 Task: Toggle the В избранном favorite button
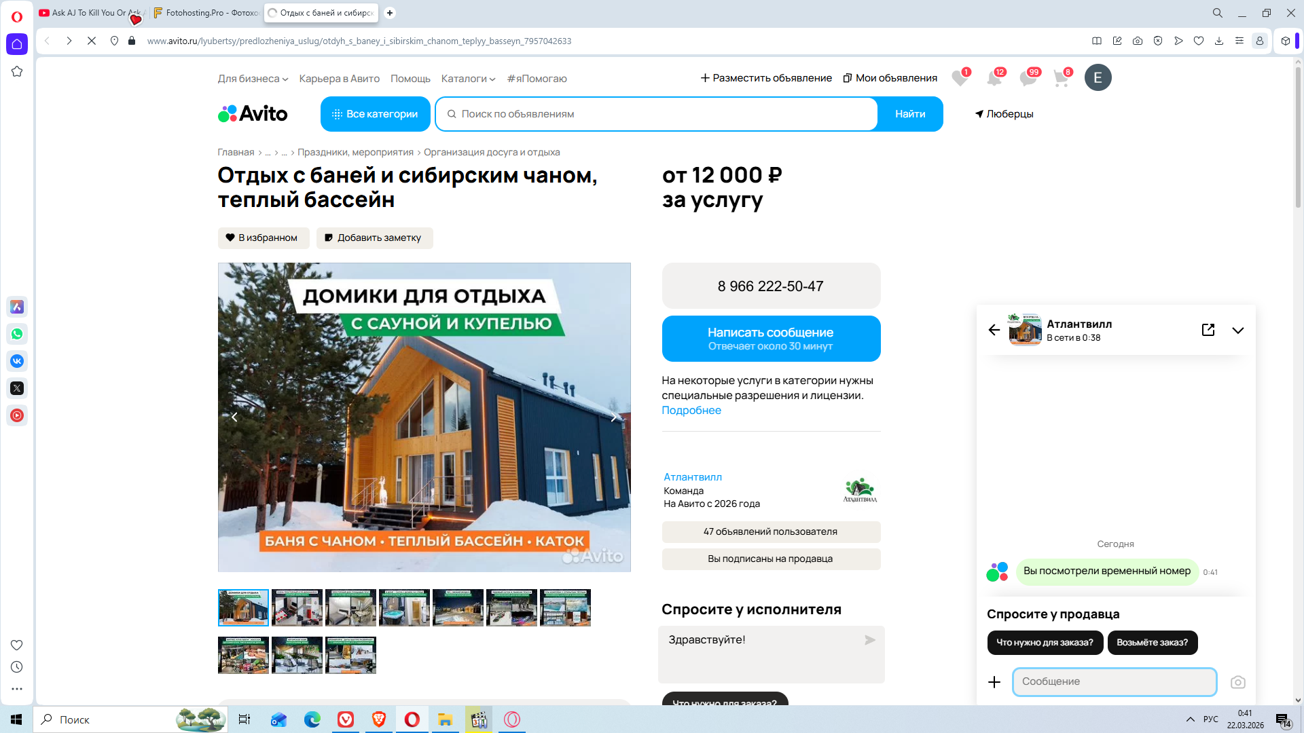[264, 238]
